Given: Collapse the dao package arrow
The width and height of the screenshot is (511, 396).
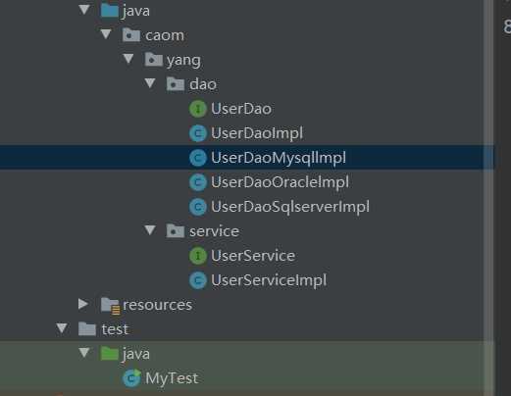Looking at the screenshot, I should point(150,83).
